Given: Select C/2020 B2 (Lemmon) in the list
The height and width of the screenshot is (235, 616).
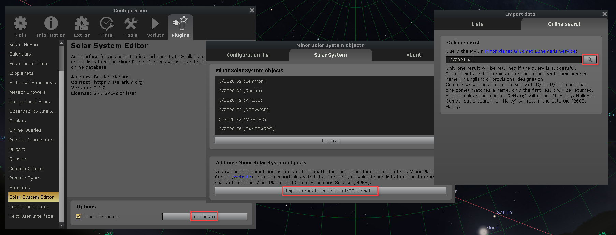Looking at the screenshot, I should 324,81.
